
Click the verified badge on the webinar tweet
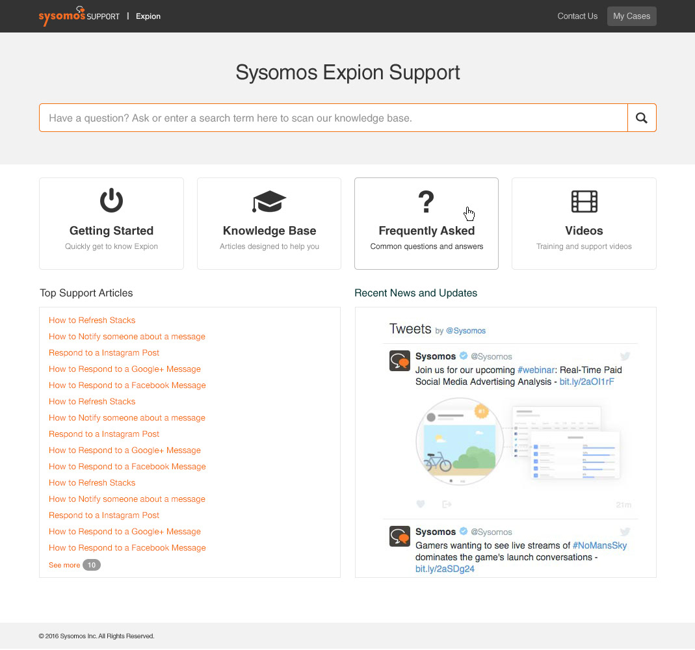[x=463, y=356]
